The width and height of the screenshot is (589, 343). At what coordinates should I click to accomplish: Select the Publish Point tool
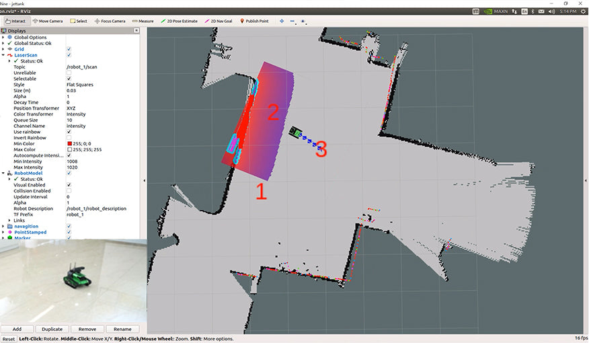[253, 21]
